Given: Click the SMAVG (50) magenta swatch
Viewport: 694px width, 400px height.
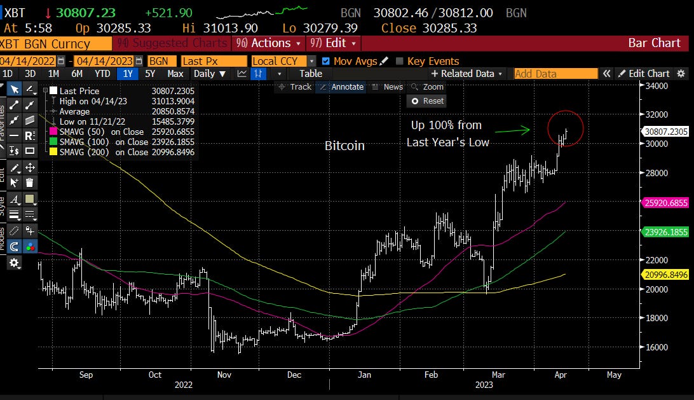Looking at the screenshot, I should (x=53, y=132).
